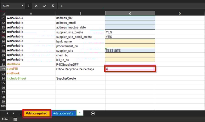Click cell containing procurement_bu
205x122 pixels.
[x=80, y=46]
